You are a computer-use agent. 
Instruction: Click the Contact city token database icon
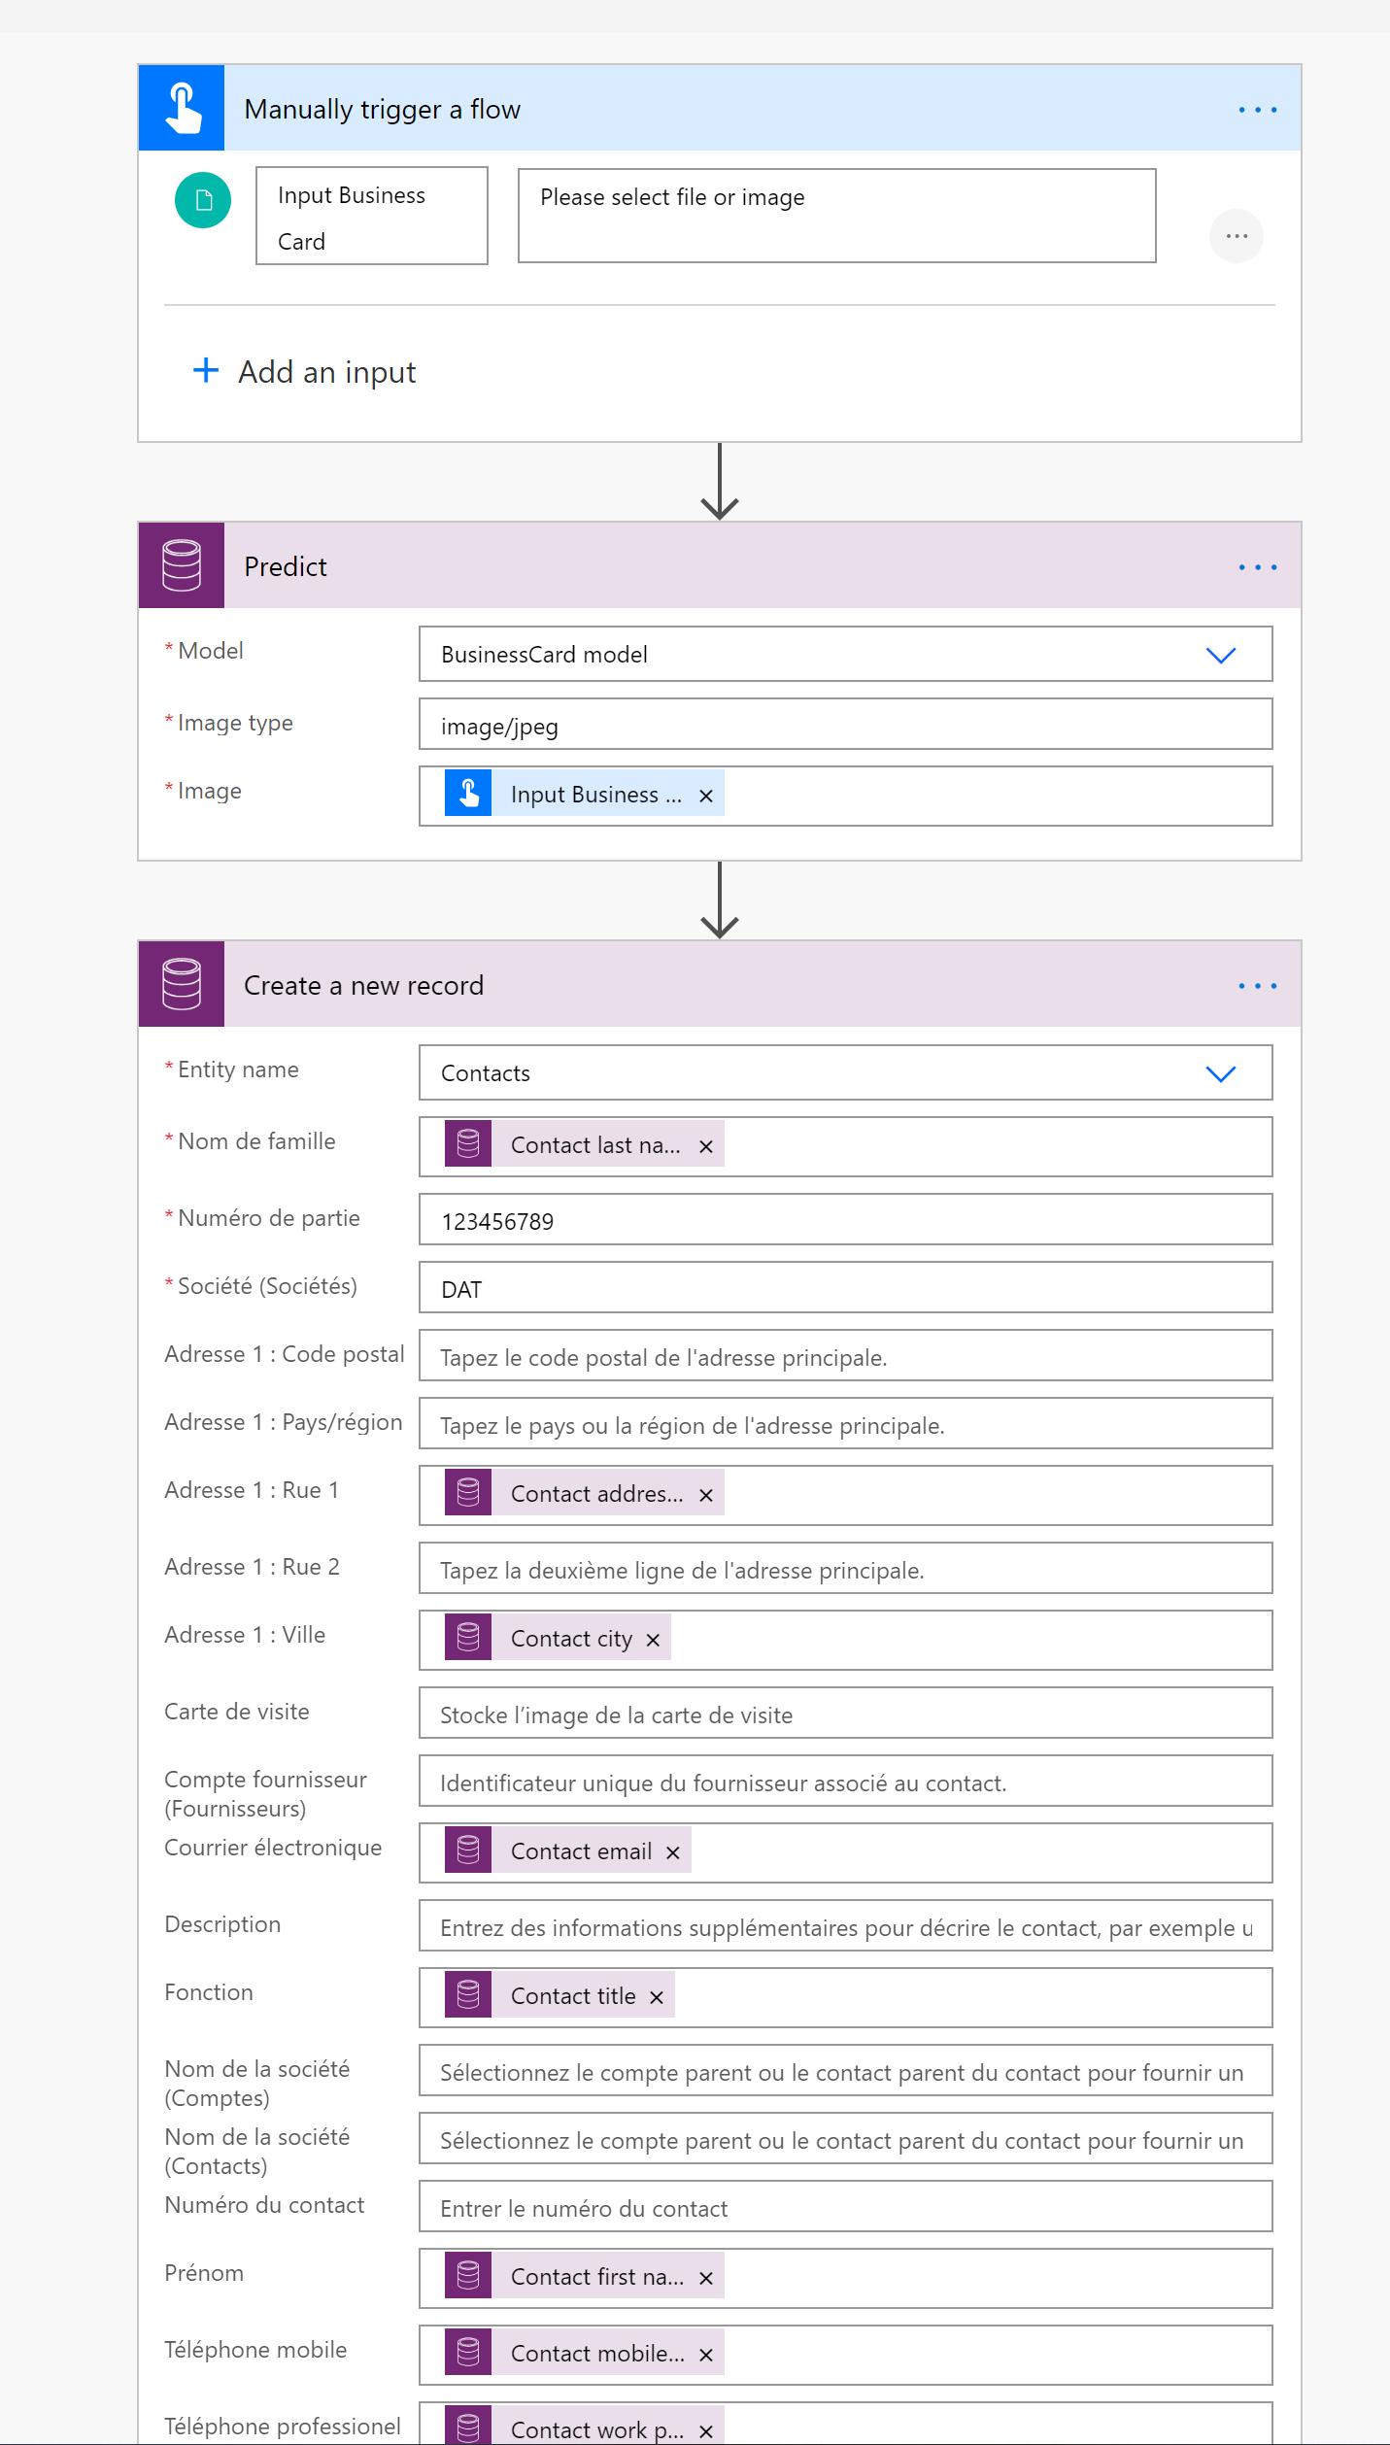coord(468,1637)
